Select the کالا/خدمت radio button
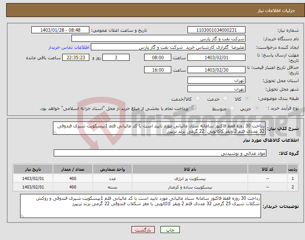 [198, 98]
